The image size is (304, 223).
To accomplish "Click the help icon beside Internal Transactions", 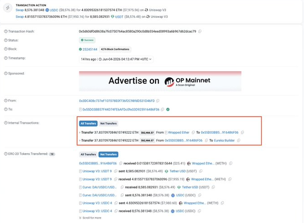I will point(6,123).
